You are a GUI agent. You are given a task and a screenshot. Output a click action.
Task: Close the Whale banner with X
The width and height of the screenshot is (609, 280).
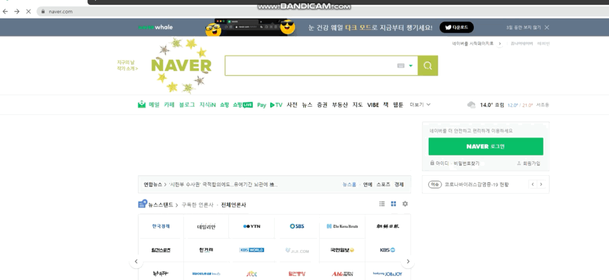coord(547,27)
